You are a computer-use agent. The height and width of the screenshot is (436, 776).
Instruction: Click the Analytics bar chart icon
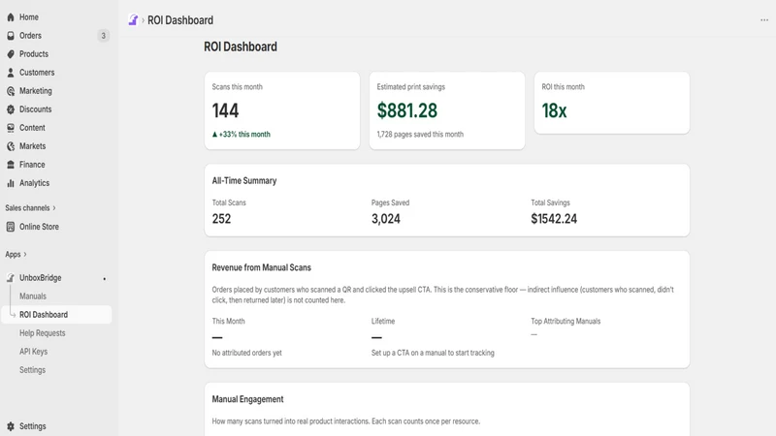pyautogui.click(x=11, y=183)
